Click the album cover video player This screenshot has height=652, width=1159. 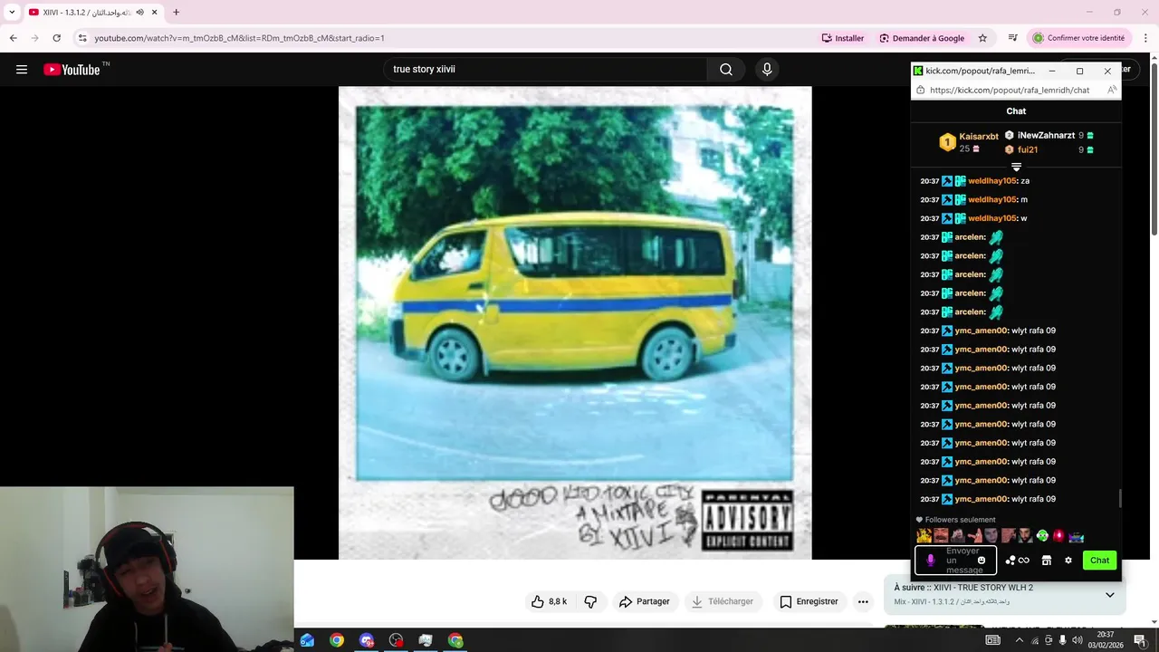point(575,322)
